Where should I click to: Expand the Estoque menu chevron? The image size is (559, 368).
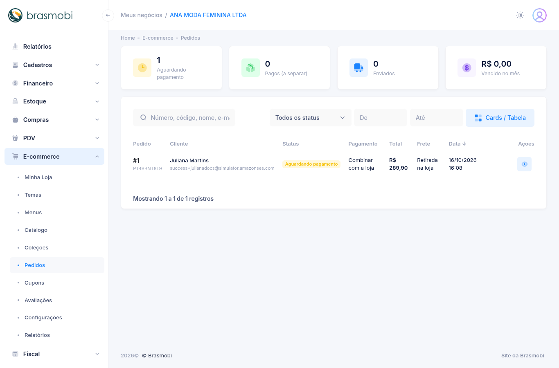pyautogui.click(x=97, y=101)
